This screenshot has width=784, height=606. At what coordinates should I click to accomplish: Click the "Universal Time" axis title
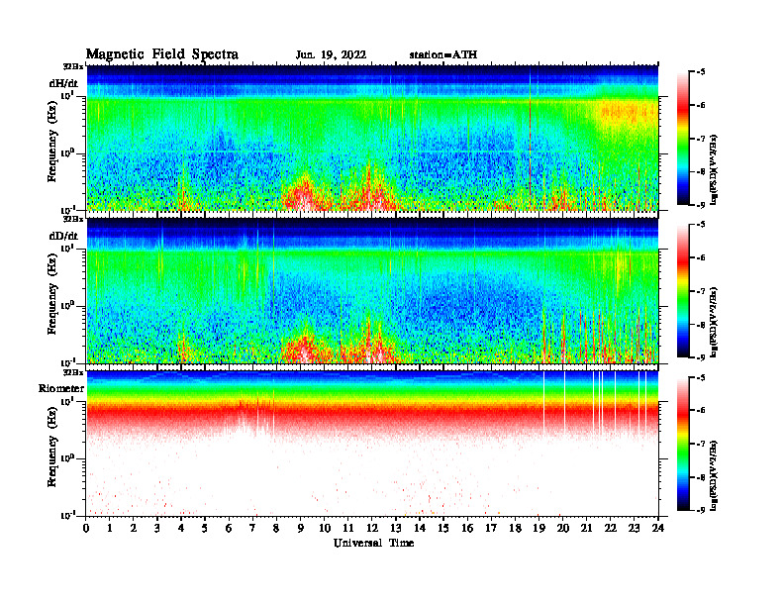click(x=373, y=543)
